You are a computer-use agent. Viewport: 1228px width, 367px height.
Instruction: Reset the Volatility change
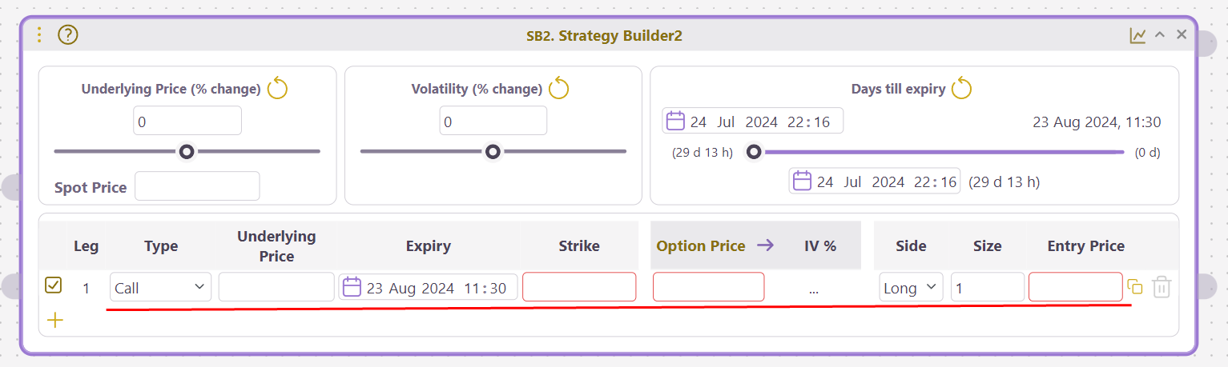click(558, 89)
